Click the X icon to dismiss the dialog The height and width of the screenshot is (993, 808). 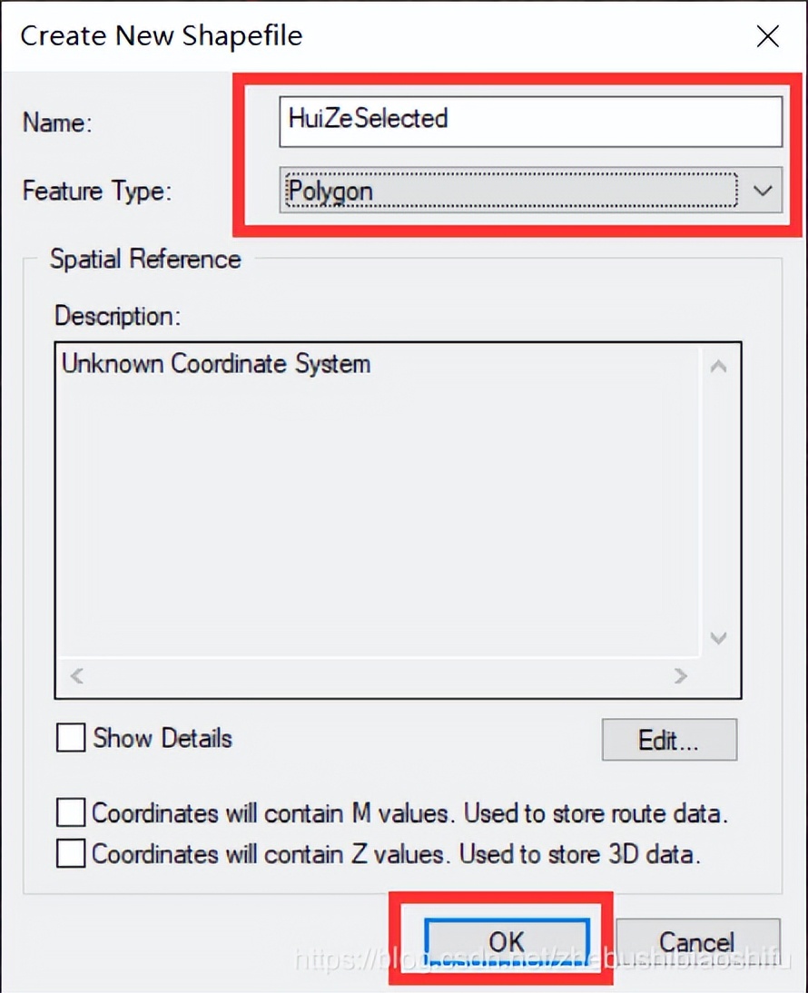tap(767, 36)
